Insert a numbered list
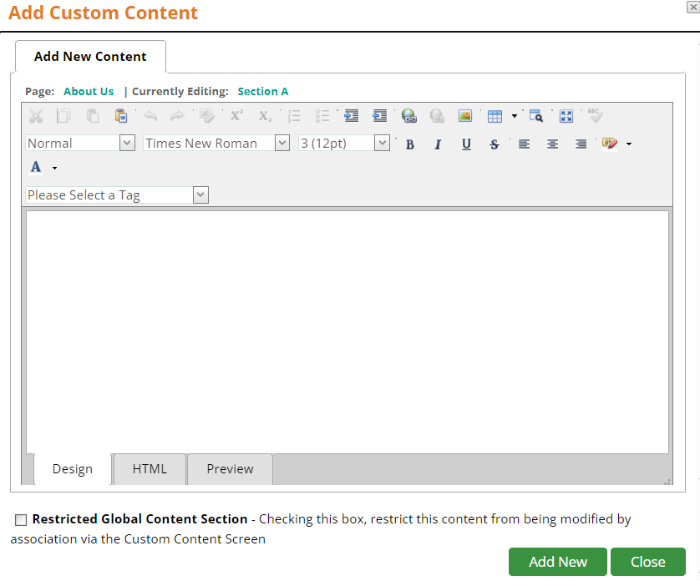Screen dimensions: 700x581 294,116
